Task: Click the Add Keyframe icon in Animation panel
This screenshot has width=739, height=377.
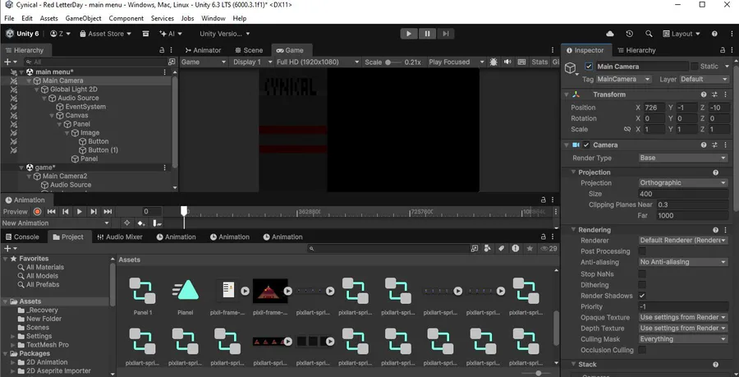Action: pos(141,223)
